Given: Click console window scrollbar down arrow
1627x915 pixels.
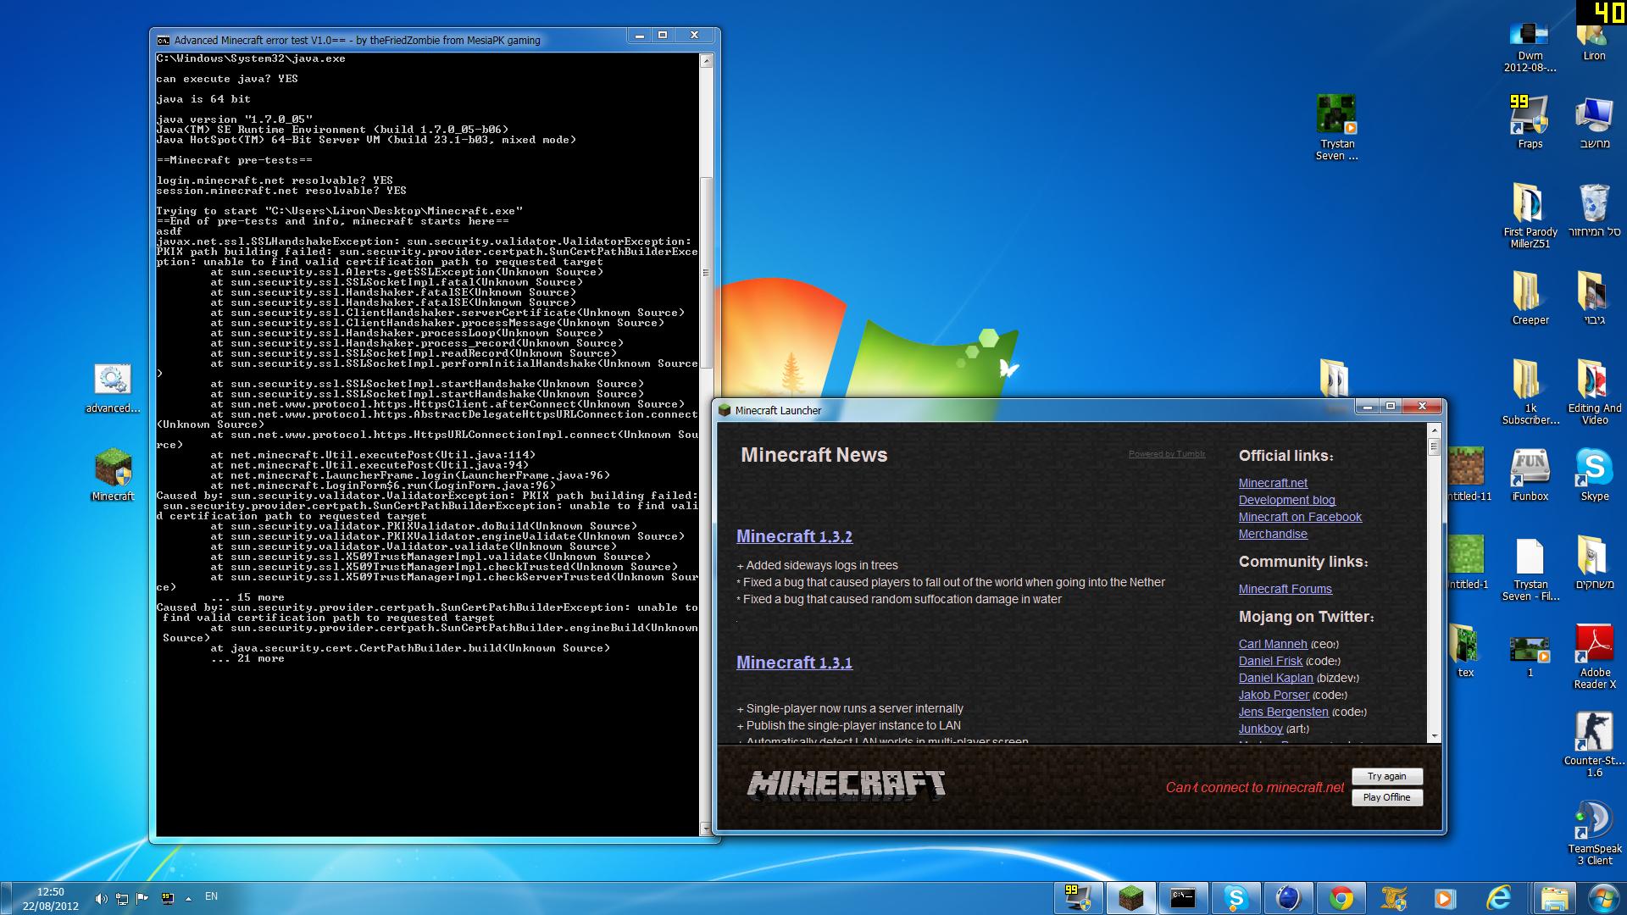Looking at the screenshot, I should click(x=706, y=828).
